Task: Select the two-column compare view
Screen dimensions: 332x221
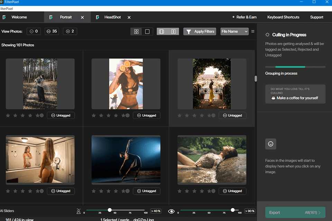Action: click(x=173, y=31)
